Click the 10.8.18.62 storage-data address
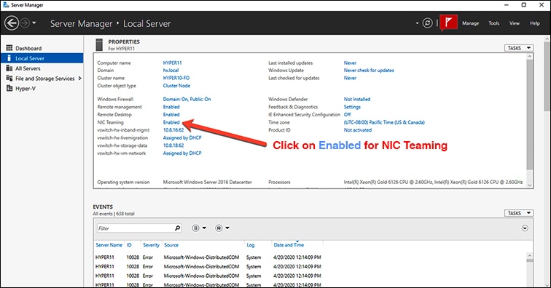The height and width of the screenshot is (288, 551). (173, 145)
